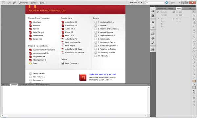Select the Bone tool
The height and width of the screenshot is (118, 197).
pos(194,55)
